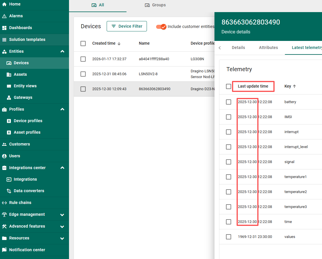Open Rule chains icon in sidebar
Image resolution: width=322 pixels, height=259 pixels.
click(x=4, y=203)
